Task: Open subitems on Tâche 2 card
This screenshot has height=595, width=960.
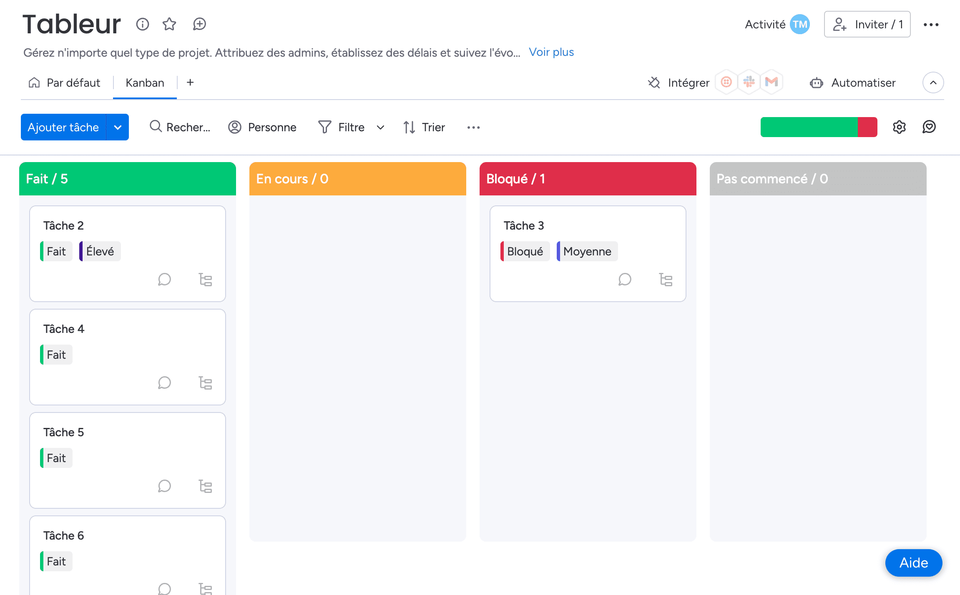Action: (x=205, y=279)
